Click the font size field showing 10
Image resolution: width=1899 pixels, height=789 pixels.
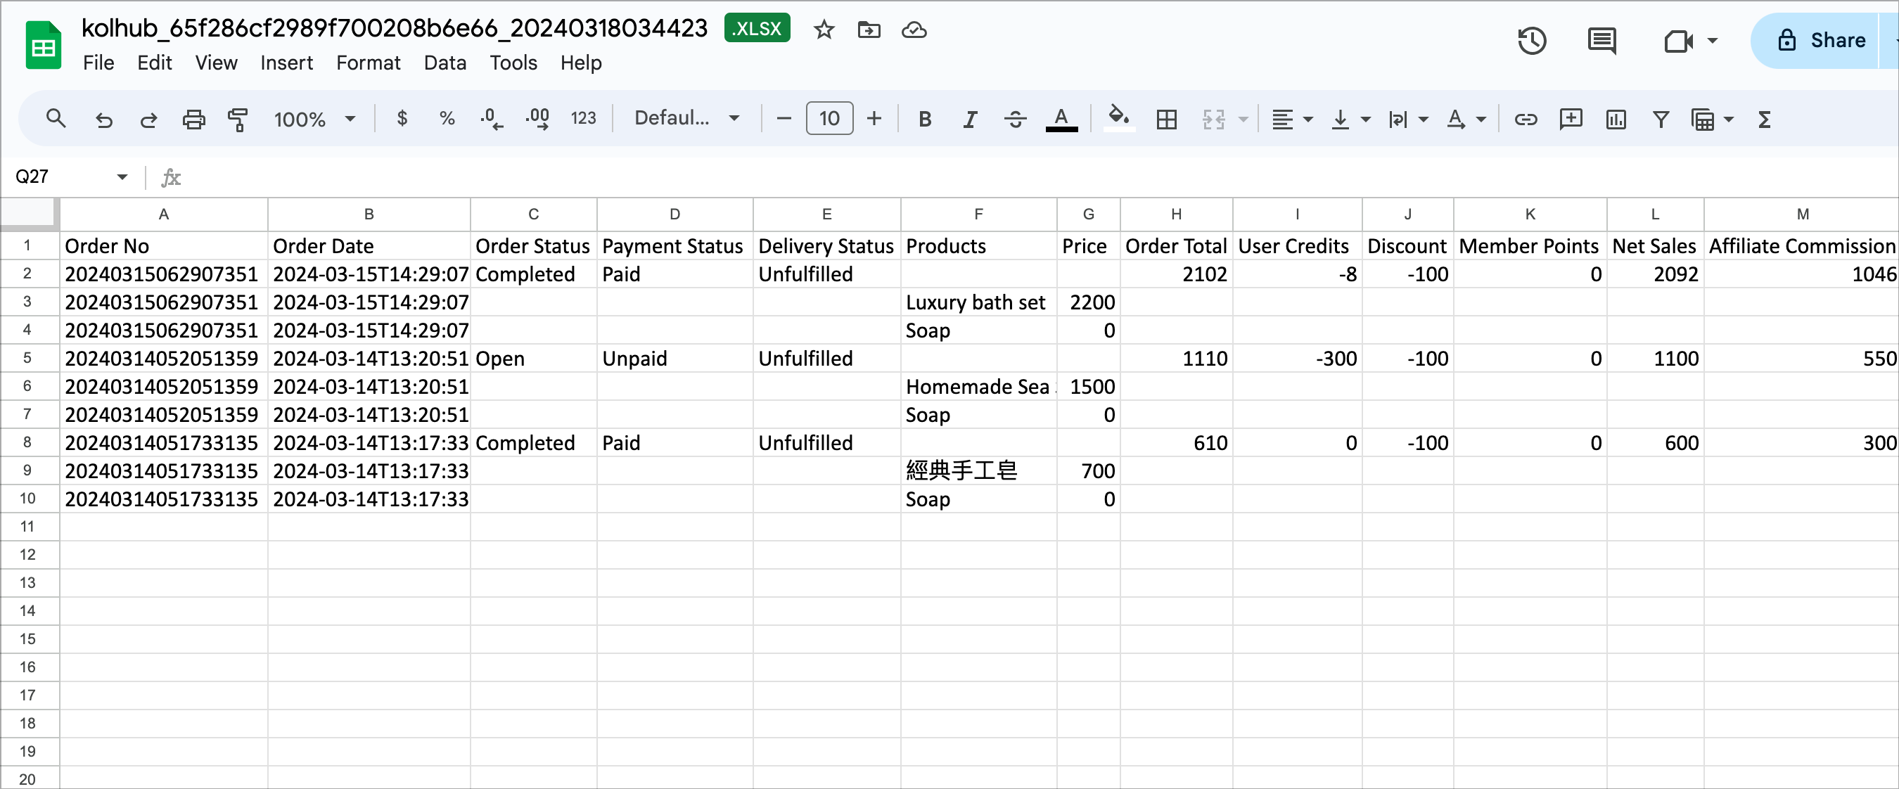829,118
